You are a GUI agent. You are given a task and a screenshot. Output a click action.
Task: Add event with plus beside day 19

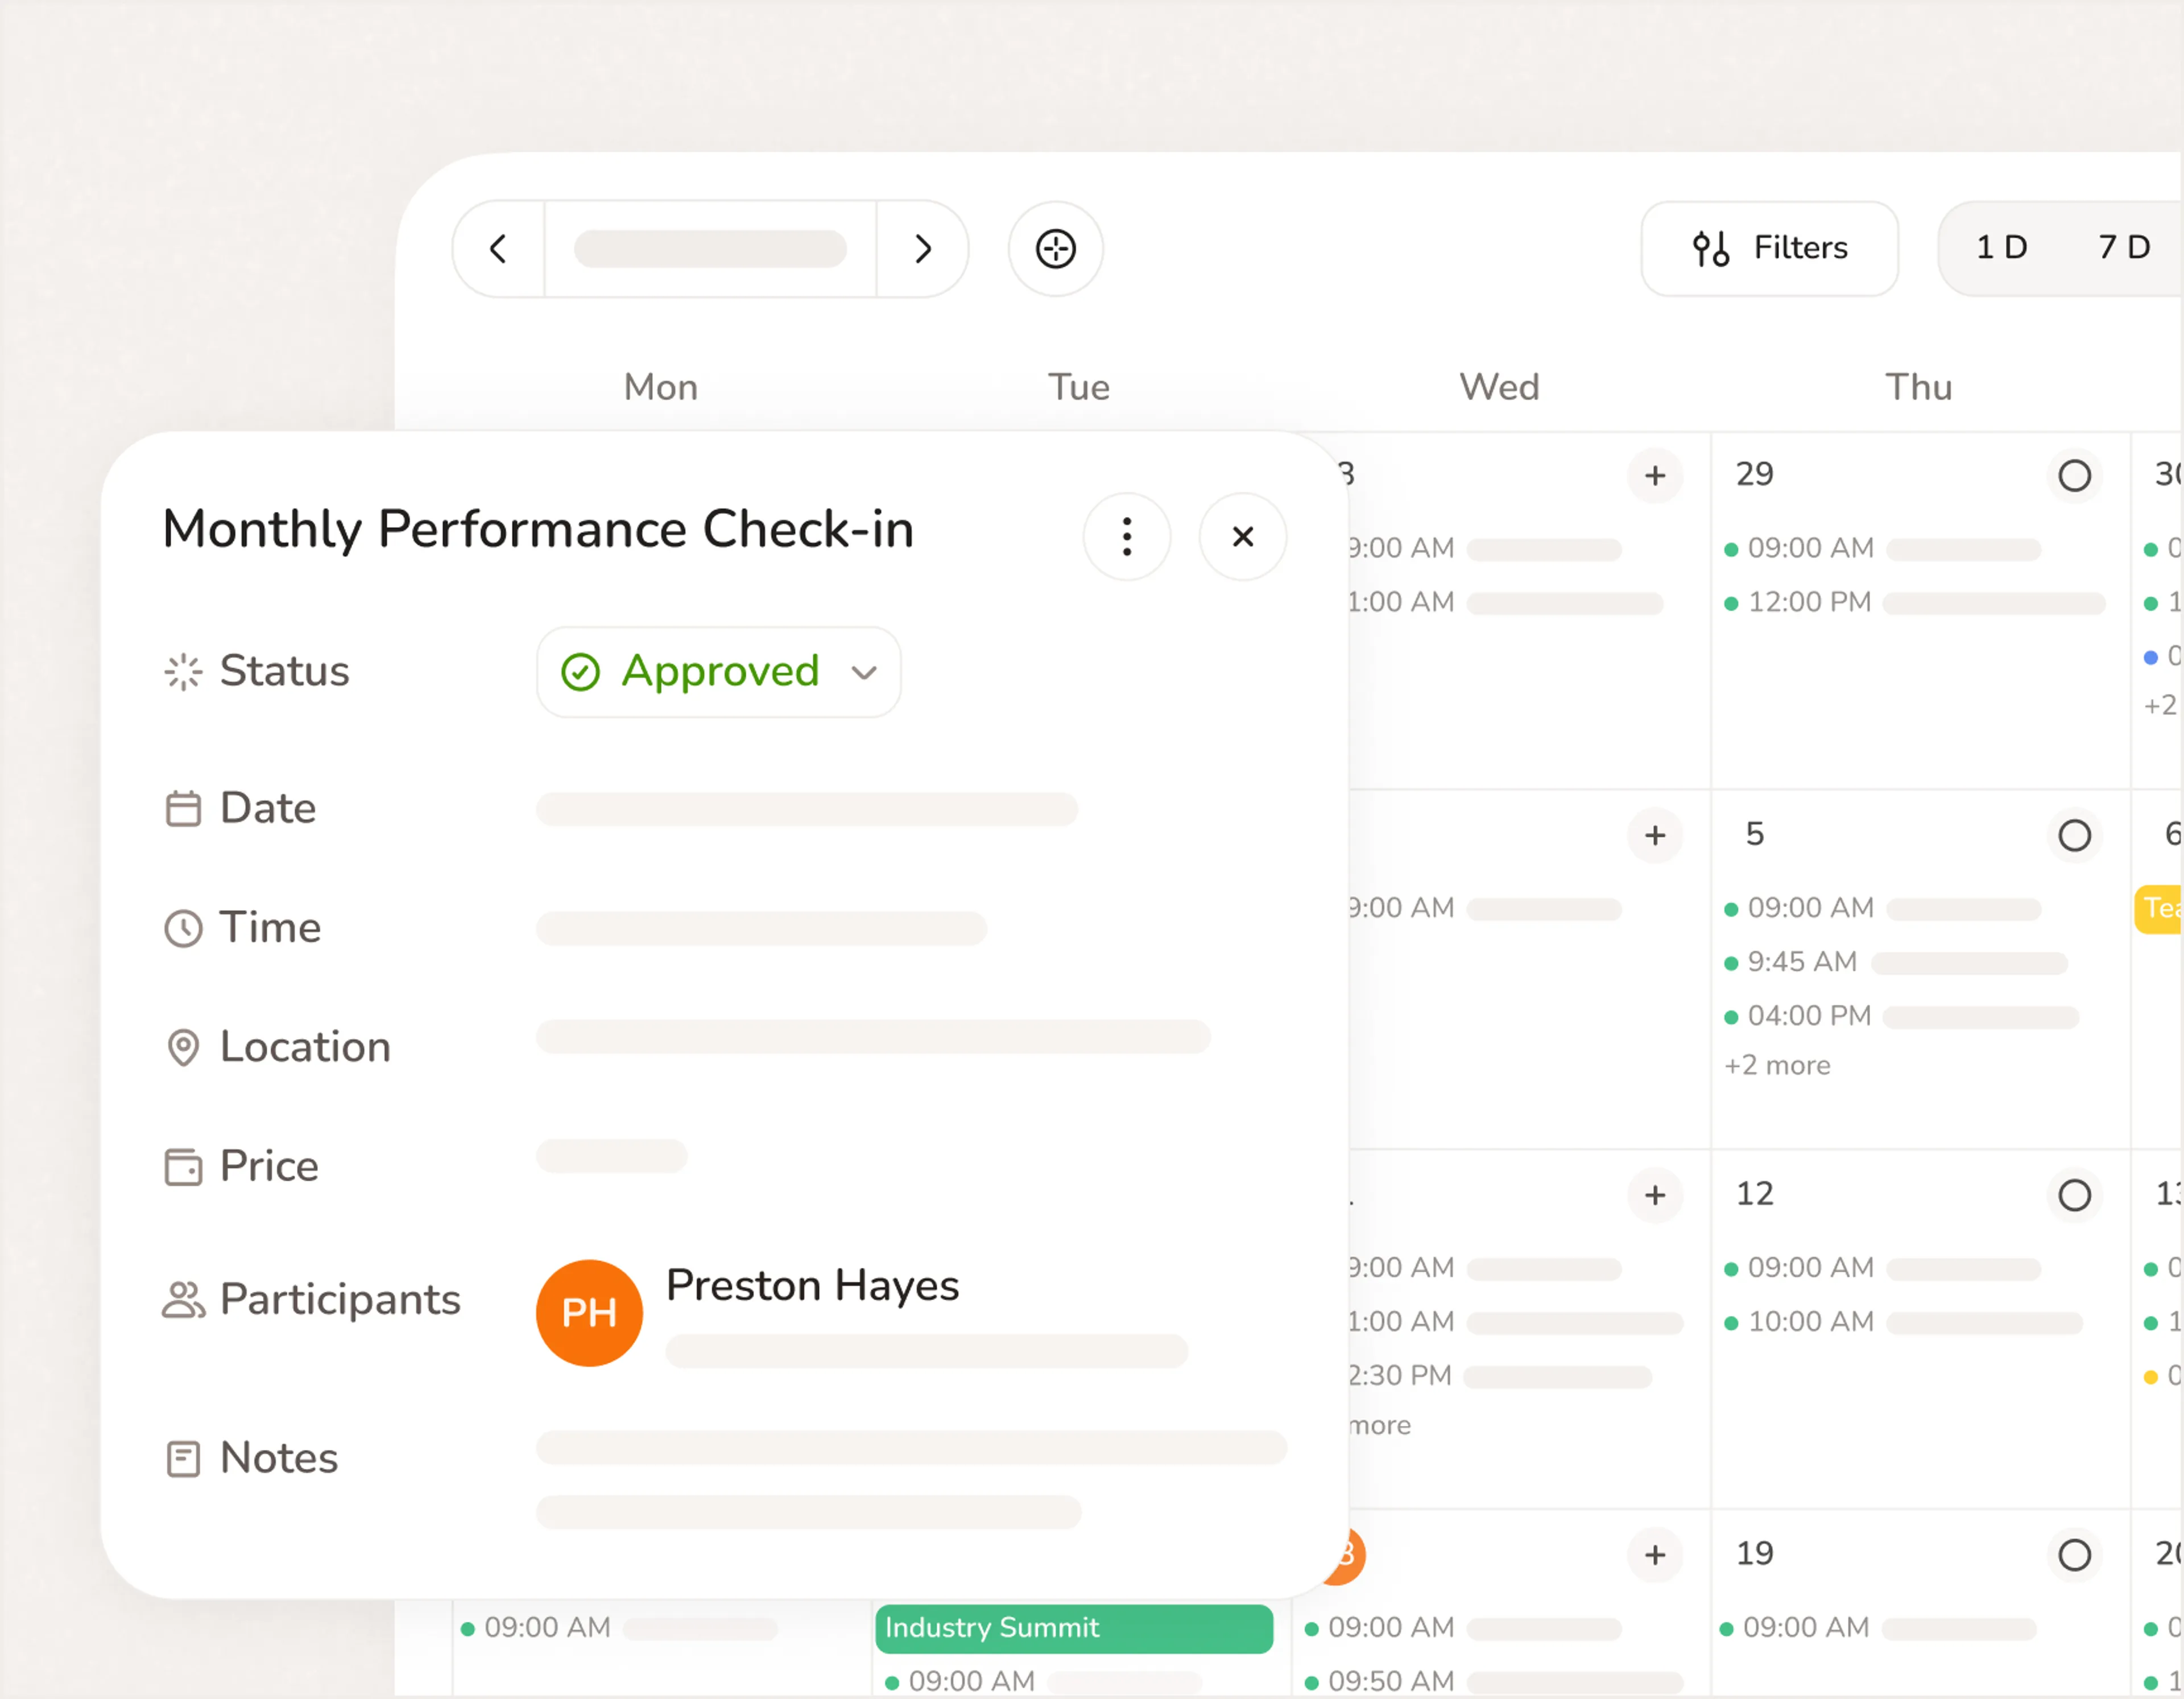[1655, 1555]
